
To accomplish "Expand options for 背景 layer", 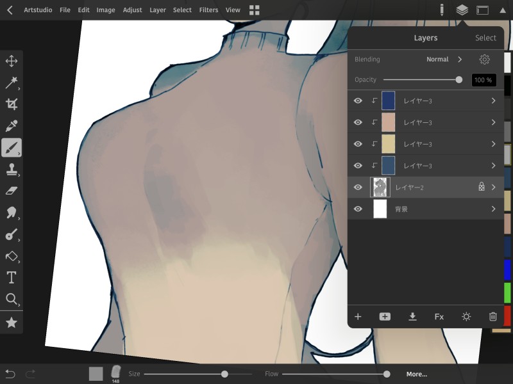I will pyautogui.click(x=493, y=209).
